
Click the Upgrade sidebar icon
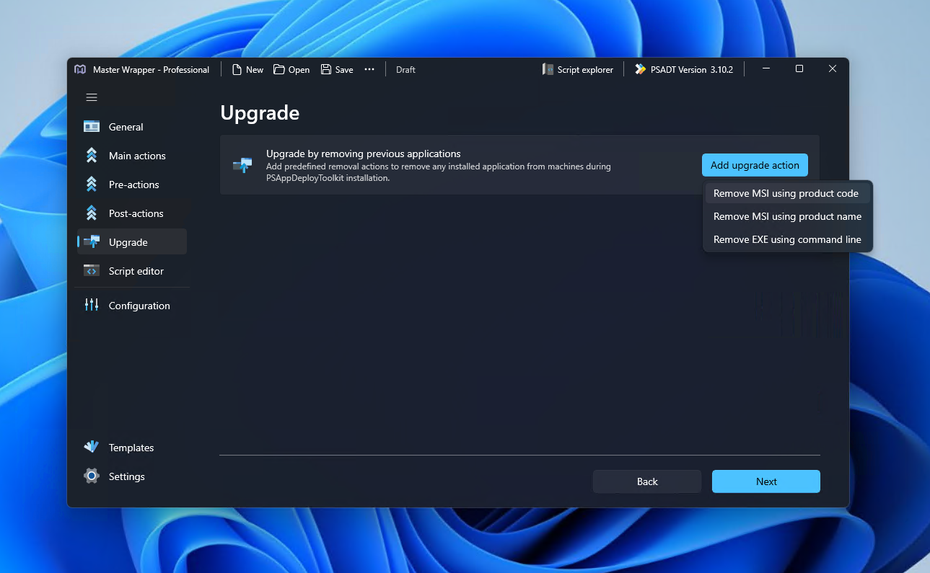click(92, 241)
